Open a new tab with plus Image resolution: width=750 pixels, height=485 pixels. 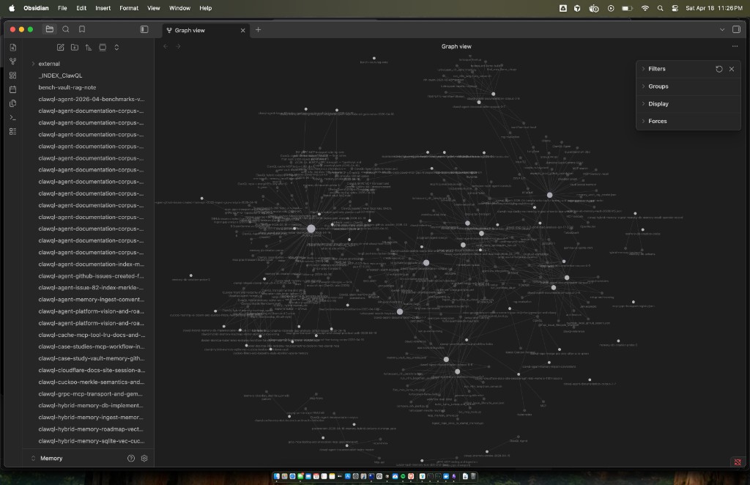pyautogui.click(x=258, y=30)
